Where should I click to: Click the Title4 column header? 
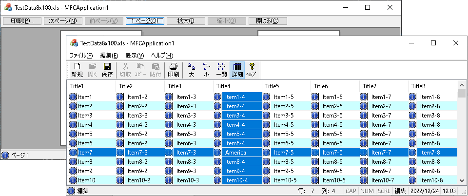[x=237, y=86]
